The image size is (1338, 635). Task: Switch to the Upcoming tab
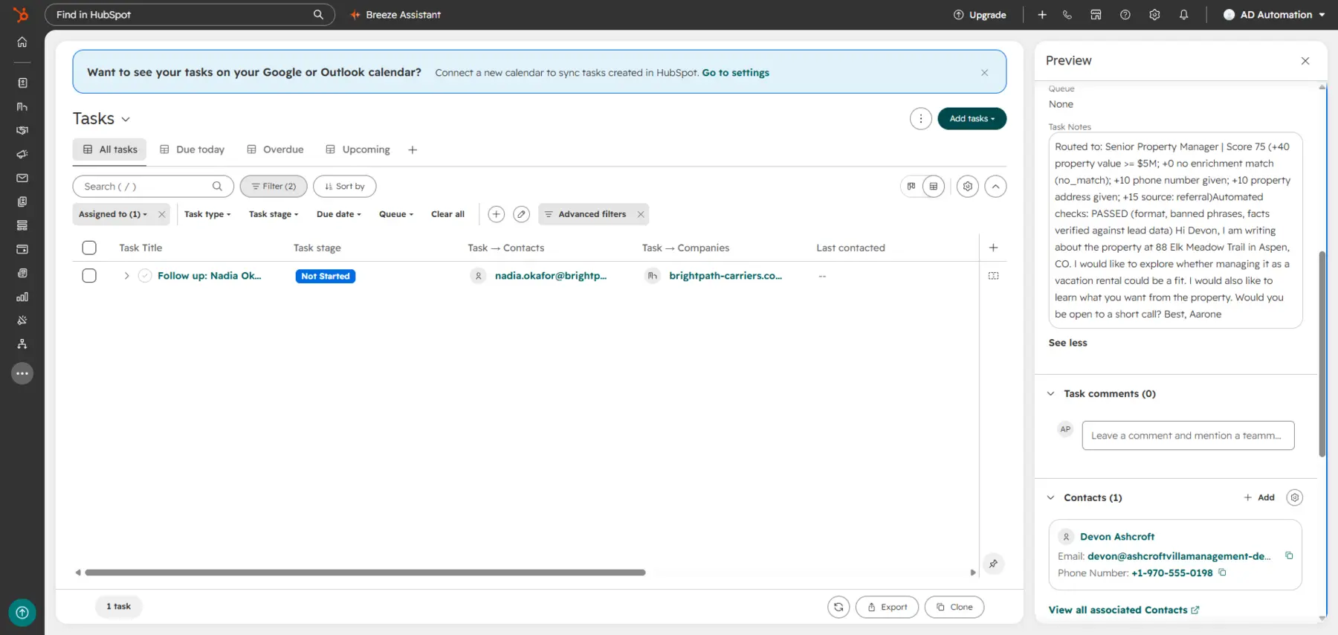coord(358,149)
